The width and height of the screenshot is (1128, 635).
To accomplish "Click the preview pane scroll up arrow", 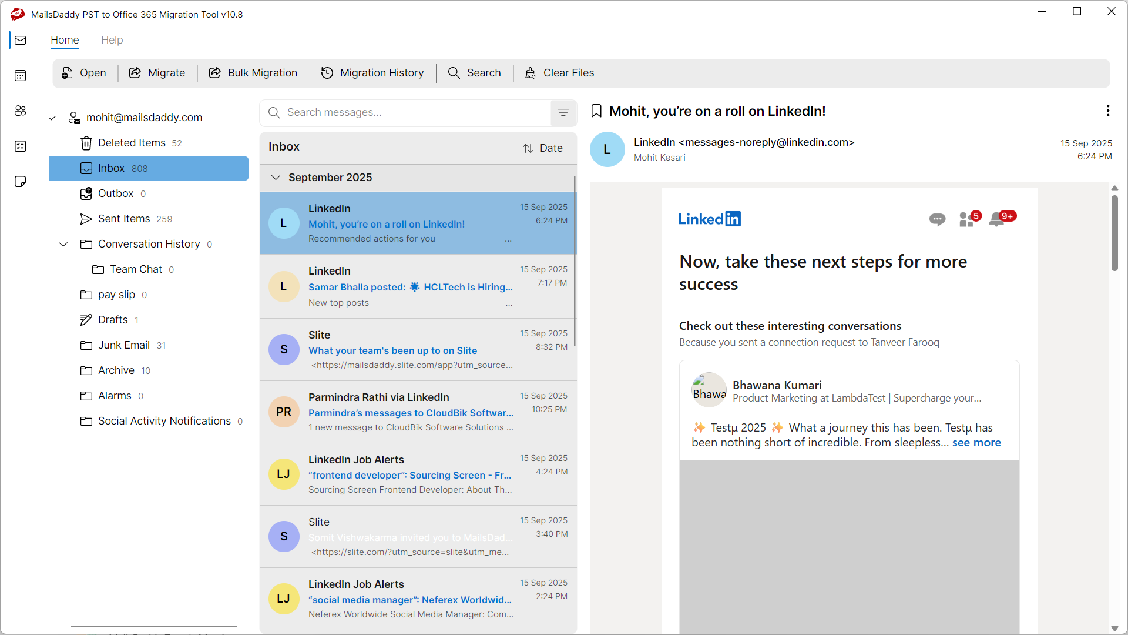I will [1114, 188].
